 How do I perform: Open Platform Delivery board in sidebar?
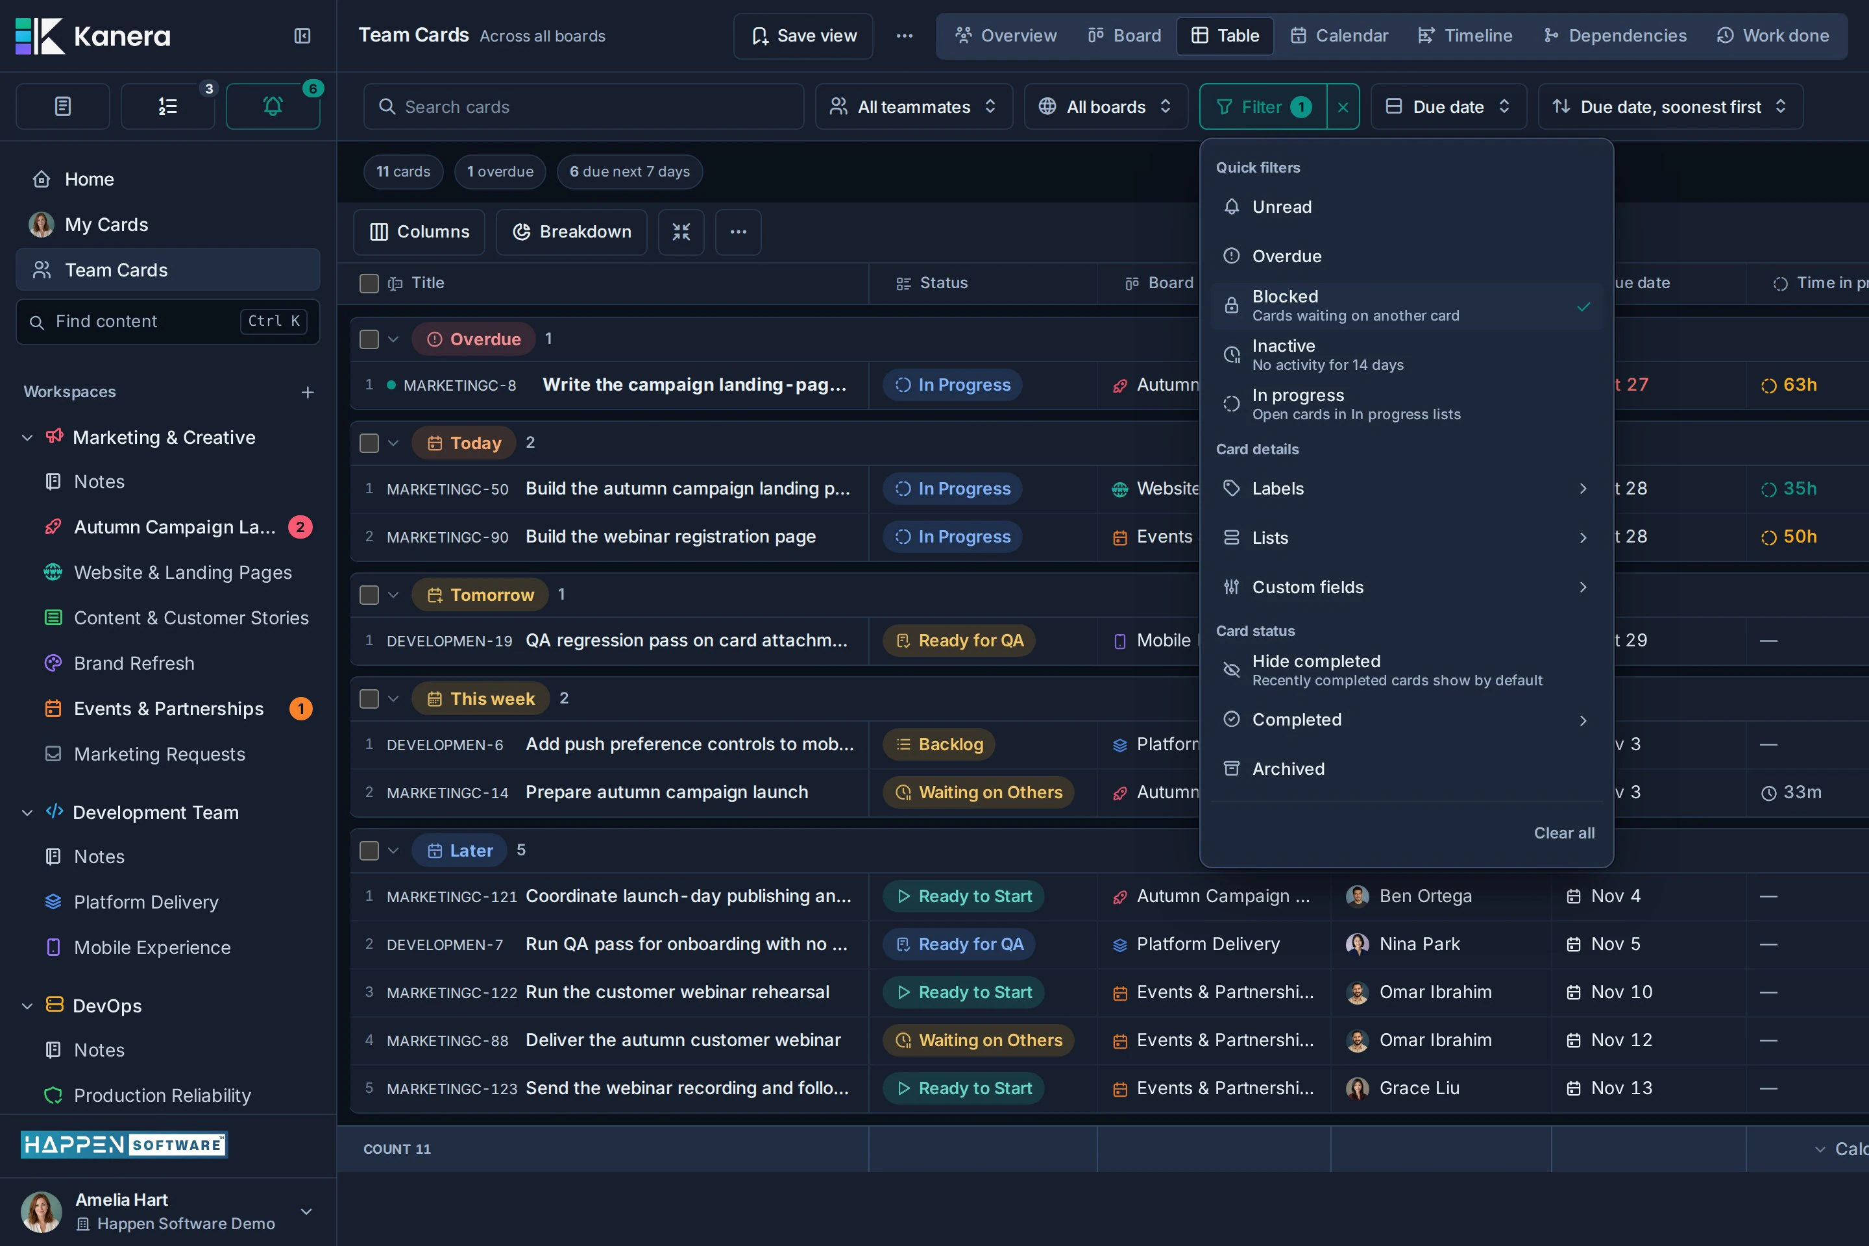pos(167,902)
